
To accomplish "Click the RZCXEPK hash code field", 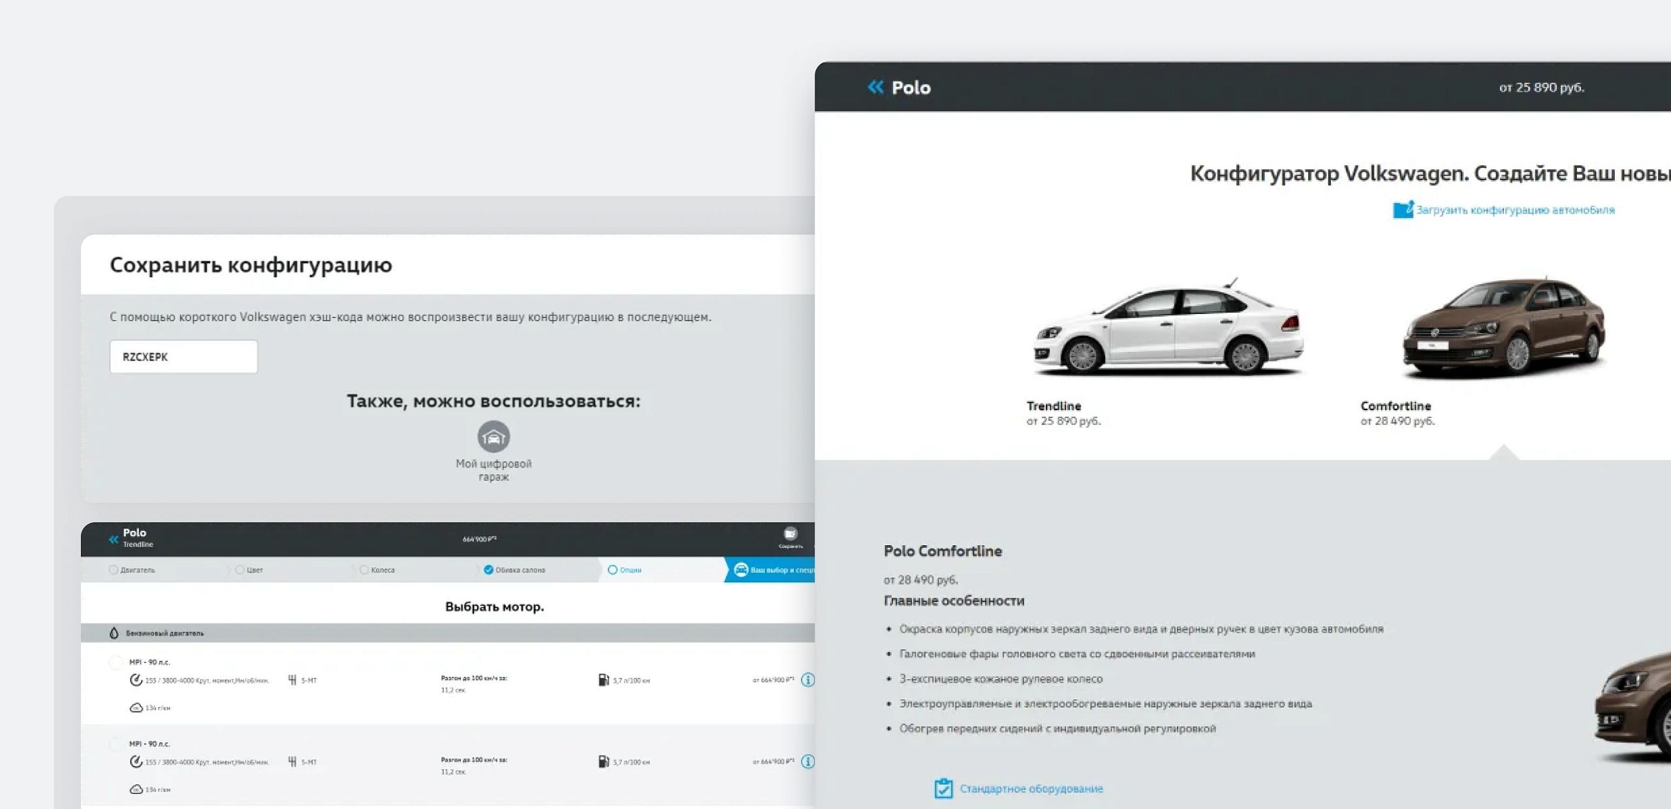I will [183, 357].
